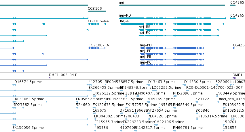Open the AT27654.5prime label
The height and width of the screenshot is (132, 245).
162,111
